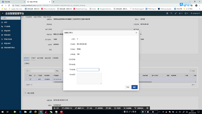Click the pencil edit icon in the header
This screenshot has width=202, height=114.
click(175, 13)
